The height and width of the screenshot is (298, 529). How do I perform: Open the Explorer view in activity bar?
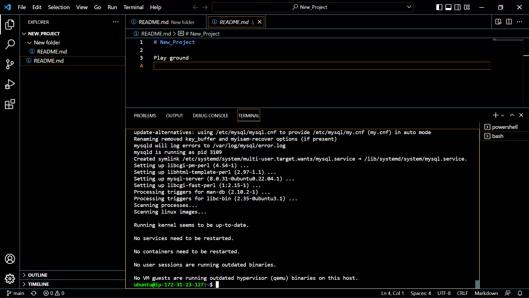(10, 25)
